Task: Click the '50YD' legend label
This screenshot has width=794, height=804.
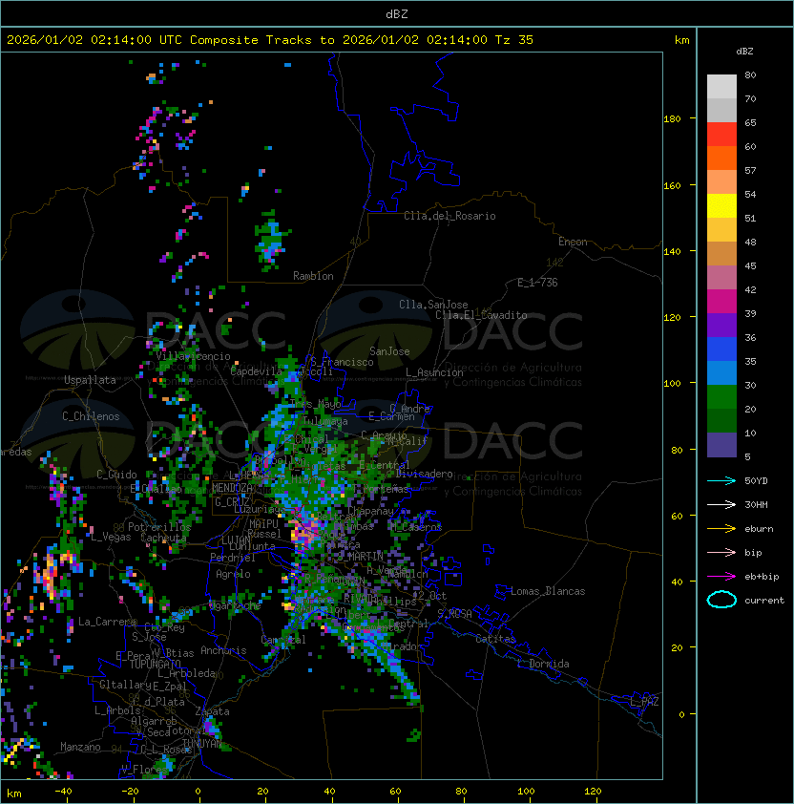Action: 756,481
